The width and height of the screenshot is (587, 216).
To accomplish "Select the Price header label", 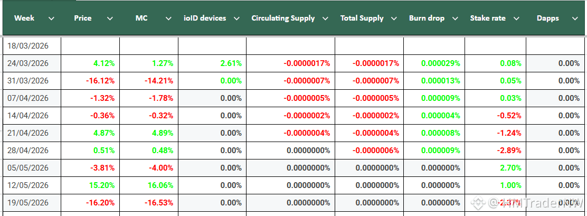I will [x=83, y=18].
